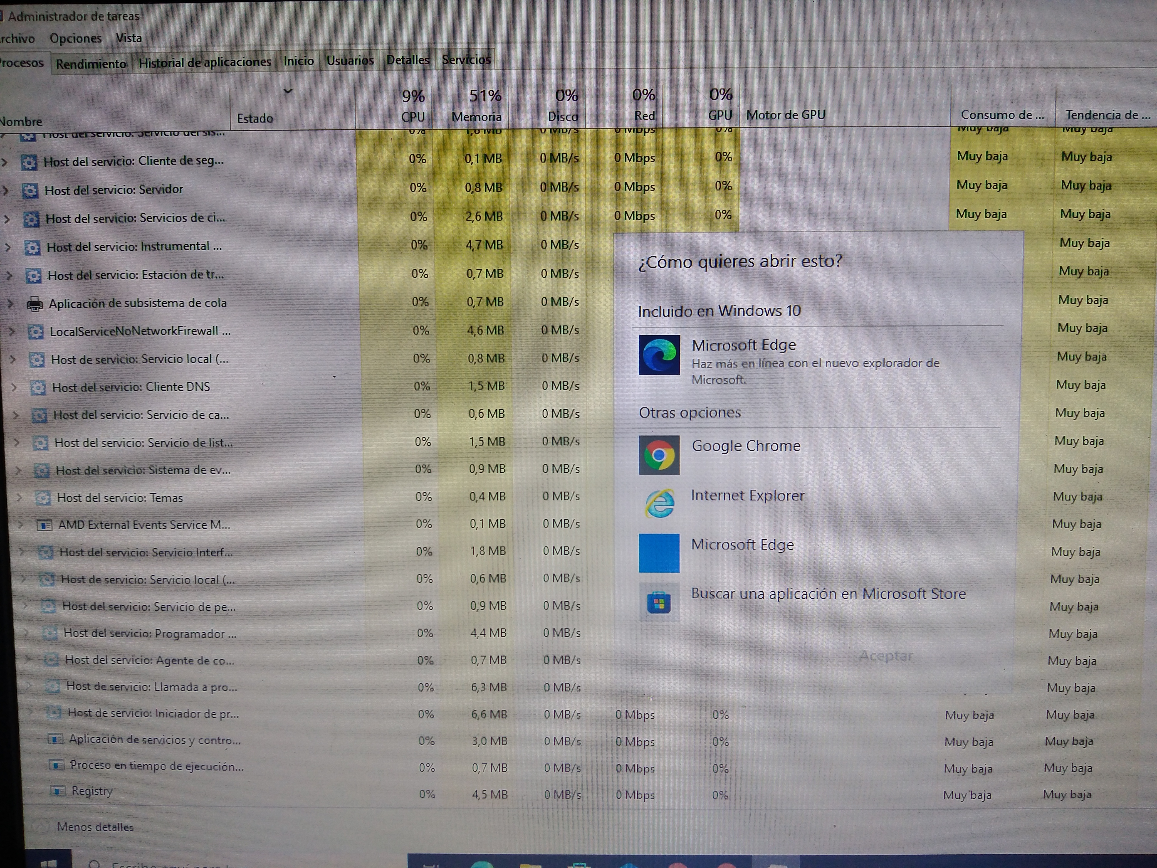
Task: Expand Host del servicio: Temas row
Action: (x=19, y=497)
